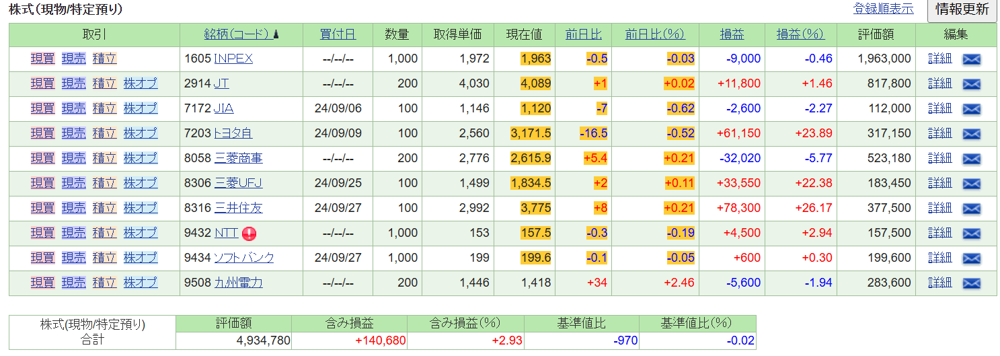
Task: Sort by 前日比(%) column header
Action: point(654,34)
